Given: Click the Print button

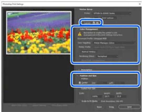Looking at the screenshot, I should (129, 107).
